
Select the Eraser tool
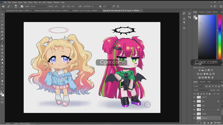(x=2, y=53)
